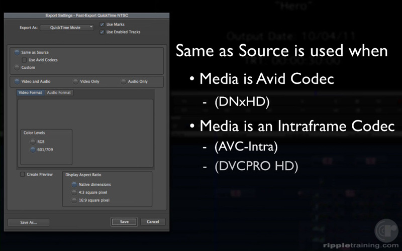The height and width of the screenshot is (251, 402).
Task: Toggle the Use Enabled Tracks checkbox
Action: pos(102,32)
